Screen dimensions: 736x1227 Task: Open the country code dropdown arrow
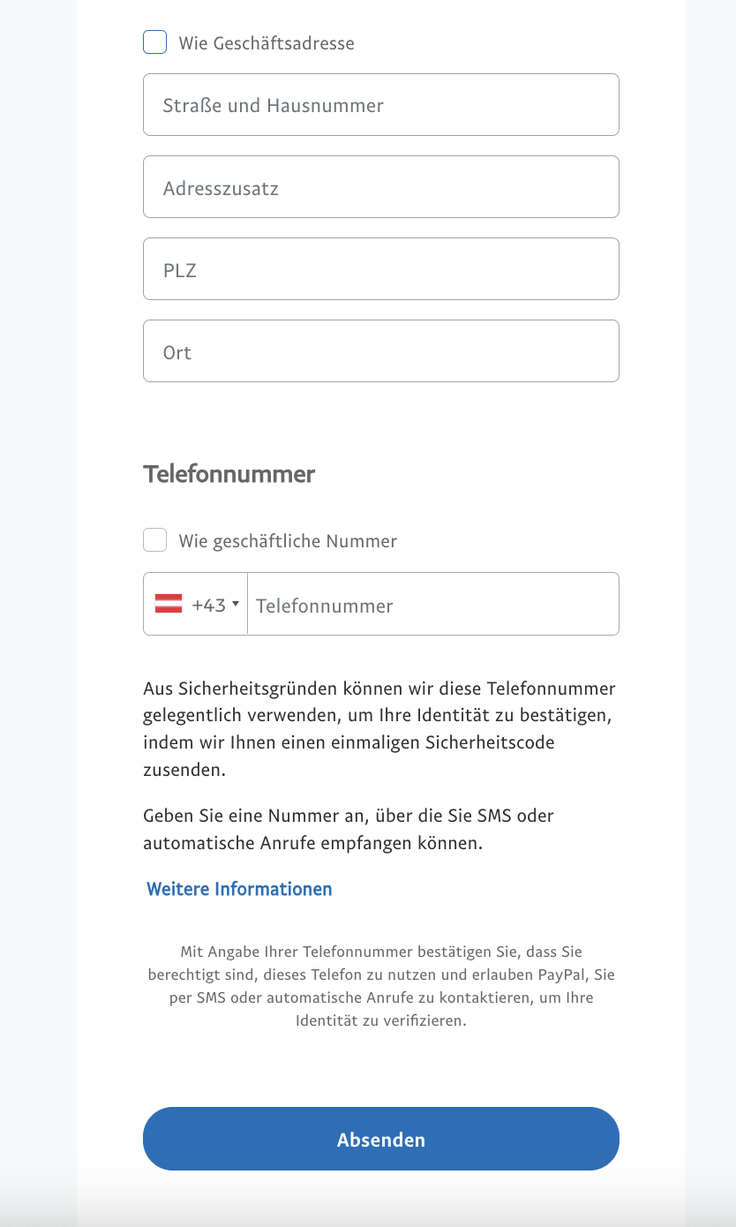point(236,604)
